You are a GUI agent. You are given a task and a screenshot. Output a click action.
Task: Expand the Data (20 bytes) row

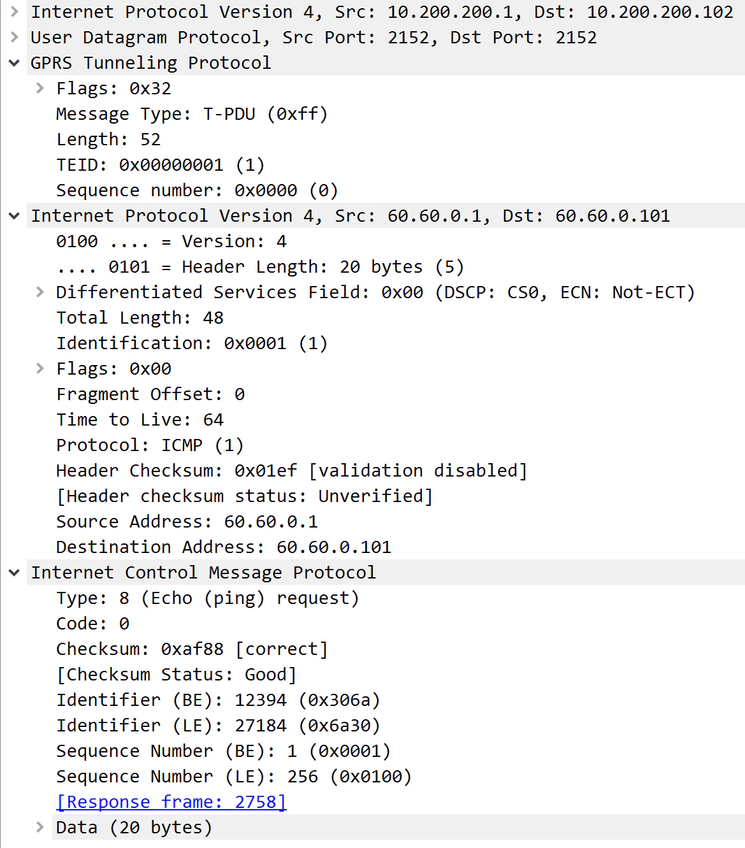(x=40, y=827)
